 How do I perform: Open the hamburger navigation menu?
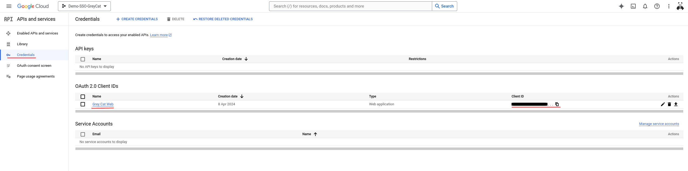(x=9, y=6)
